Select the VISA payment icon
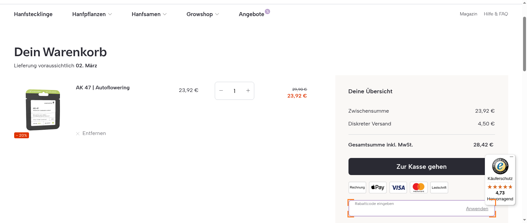 coord(398,188)
